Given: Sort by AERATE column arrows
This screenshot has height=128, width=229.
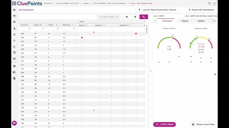Looking at the screenshot, I should click(86, 25).
